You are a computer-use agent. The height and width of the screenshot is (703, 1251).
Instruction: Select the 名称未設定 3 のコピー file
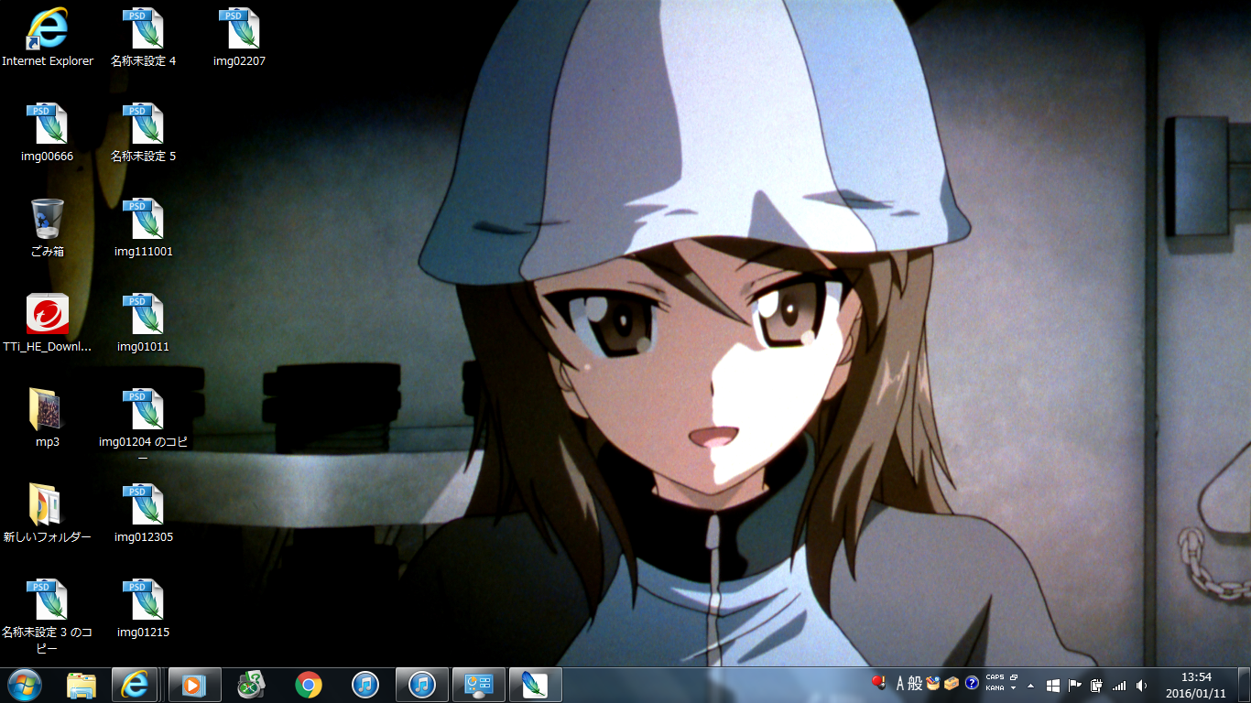pyautogui.click(x=48, y=616)
